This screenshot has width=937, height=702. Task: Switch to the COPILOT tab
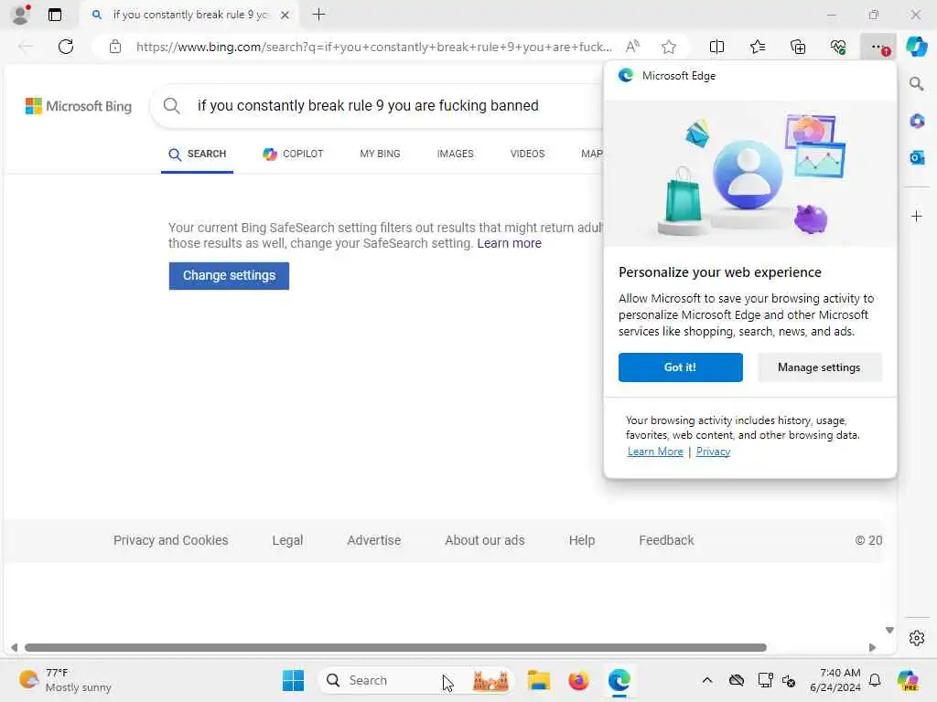[293, 154]
